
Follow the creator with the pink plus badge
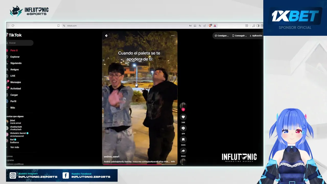(x=183, y=110)
